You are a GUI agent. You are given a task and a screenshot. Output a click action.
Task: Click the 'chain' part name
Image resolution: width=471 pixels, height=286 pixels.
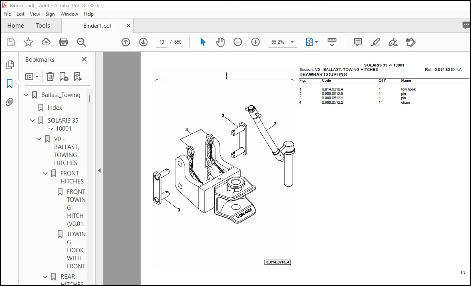click(405, 103)
